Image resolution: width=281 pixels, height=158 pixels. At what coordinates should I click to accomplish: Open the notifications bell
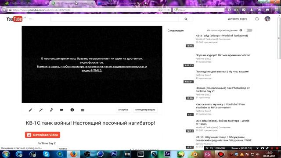point(257,19)
